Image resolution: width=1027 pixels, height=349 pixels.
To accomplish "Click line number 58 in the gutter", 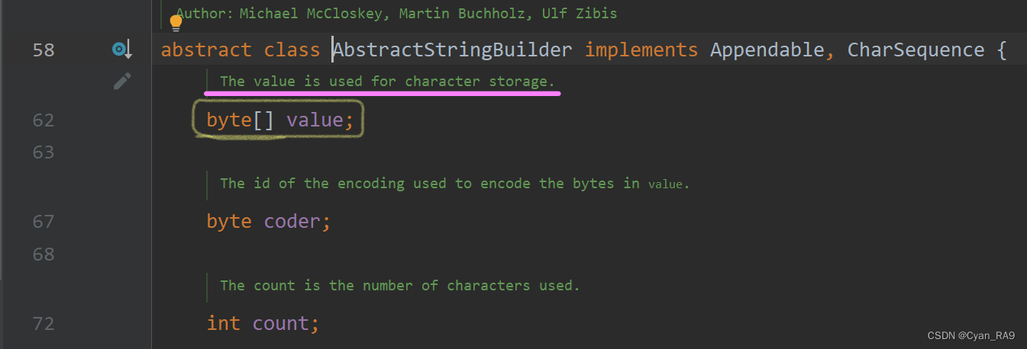I will coord(44,50).
